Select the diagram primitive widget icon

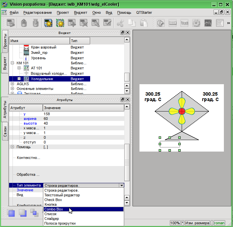point(208,23)
